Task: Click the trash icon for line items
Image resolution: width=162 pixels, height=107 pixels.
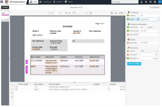Action: click(x=12, y=93)
